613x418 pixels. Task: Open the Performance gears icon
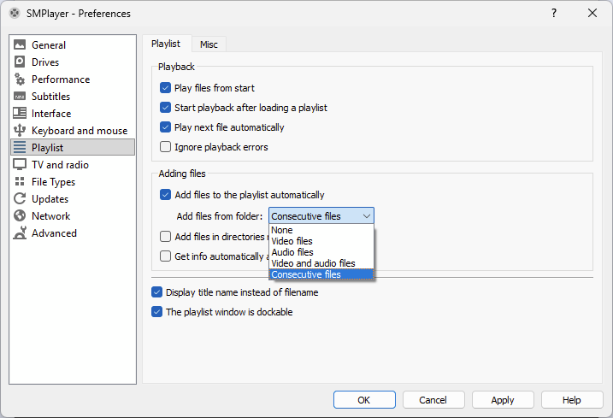point(20,79)
